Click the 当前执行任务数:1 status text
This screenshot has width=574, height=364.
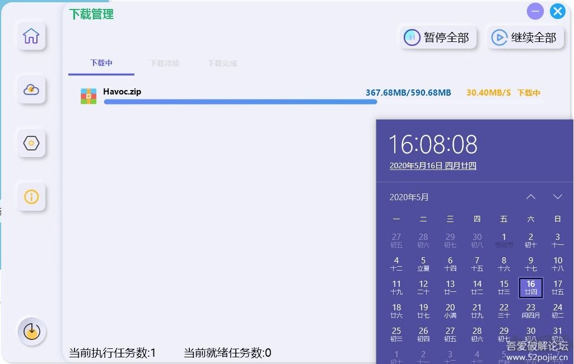tap(113, 353)
